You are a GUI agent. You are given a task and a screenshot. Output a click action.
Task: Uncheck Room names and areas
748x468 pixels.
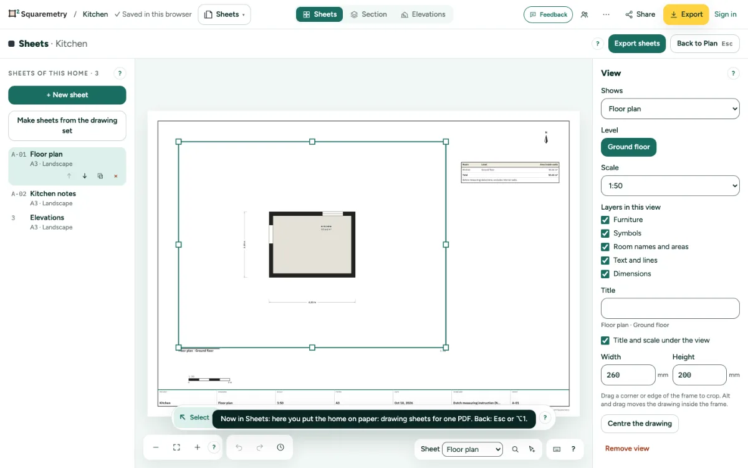605,247
